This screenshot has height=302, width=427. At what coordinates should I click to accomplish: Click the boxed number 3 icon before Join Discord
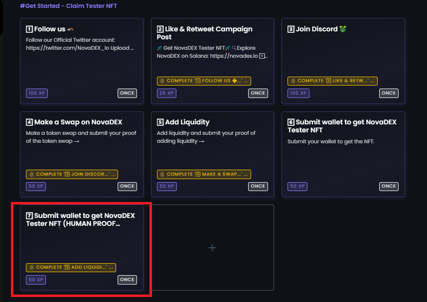[x=291, y=29]
